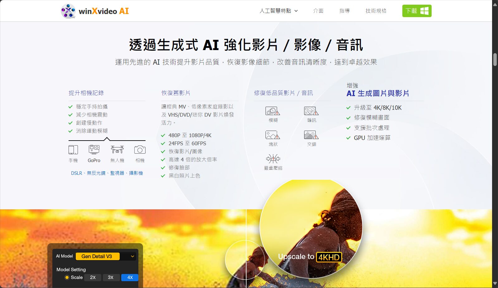Choose the 2X scale option
This screenshot has height=288, width=498.
click(x=93, y=277)
